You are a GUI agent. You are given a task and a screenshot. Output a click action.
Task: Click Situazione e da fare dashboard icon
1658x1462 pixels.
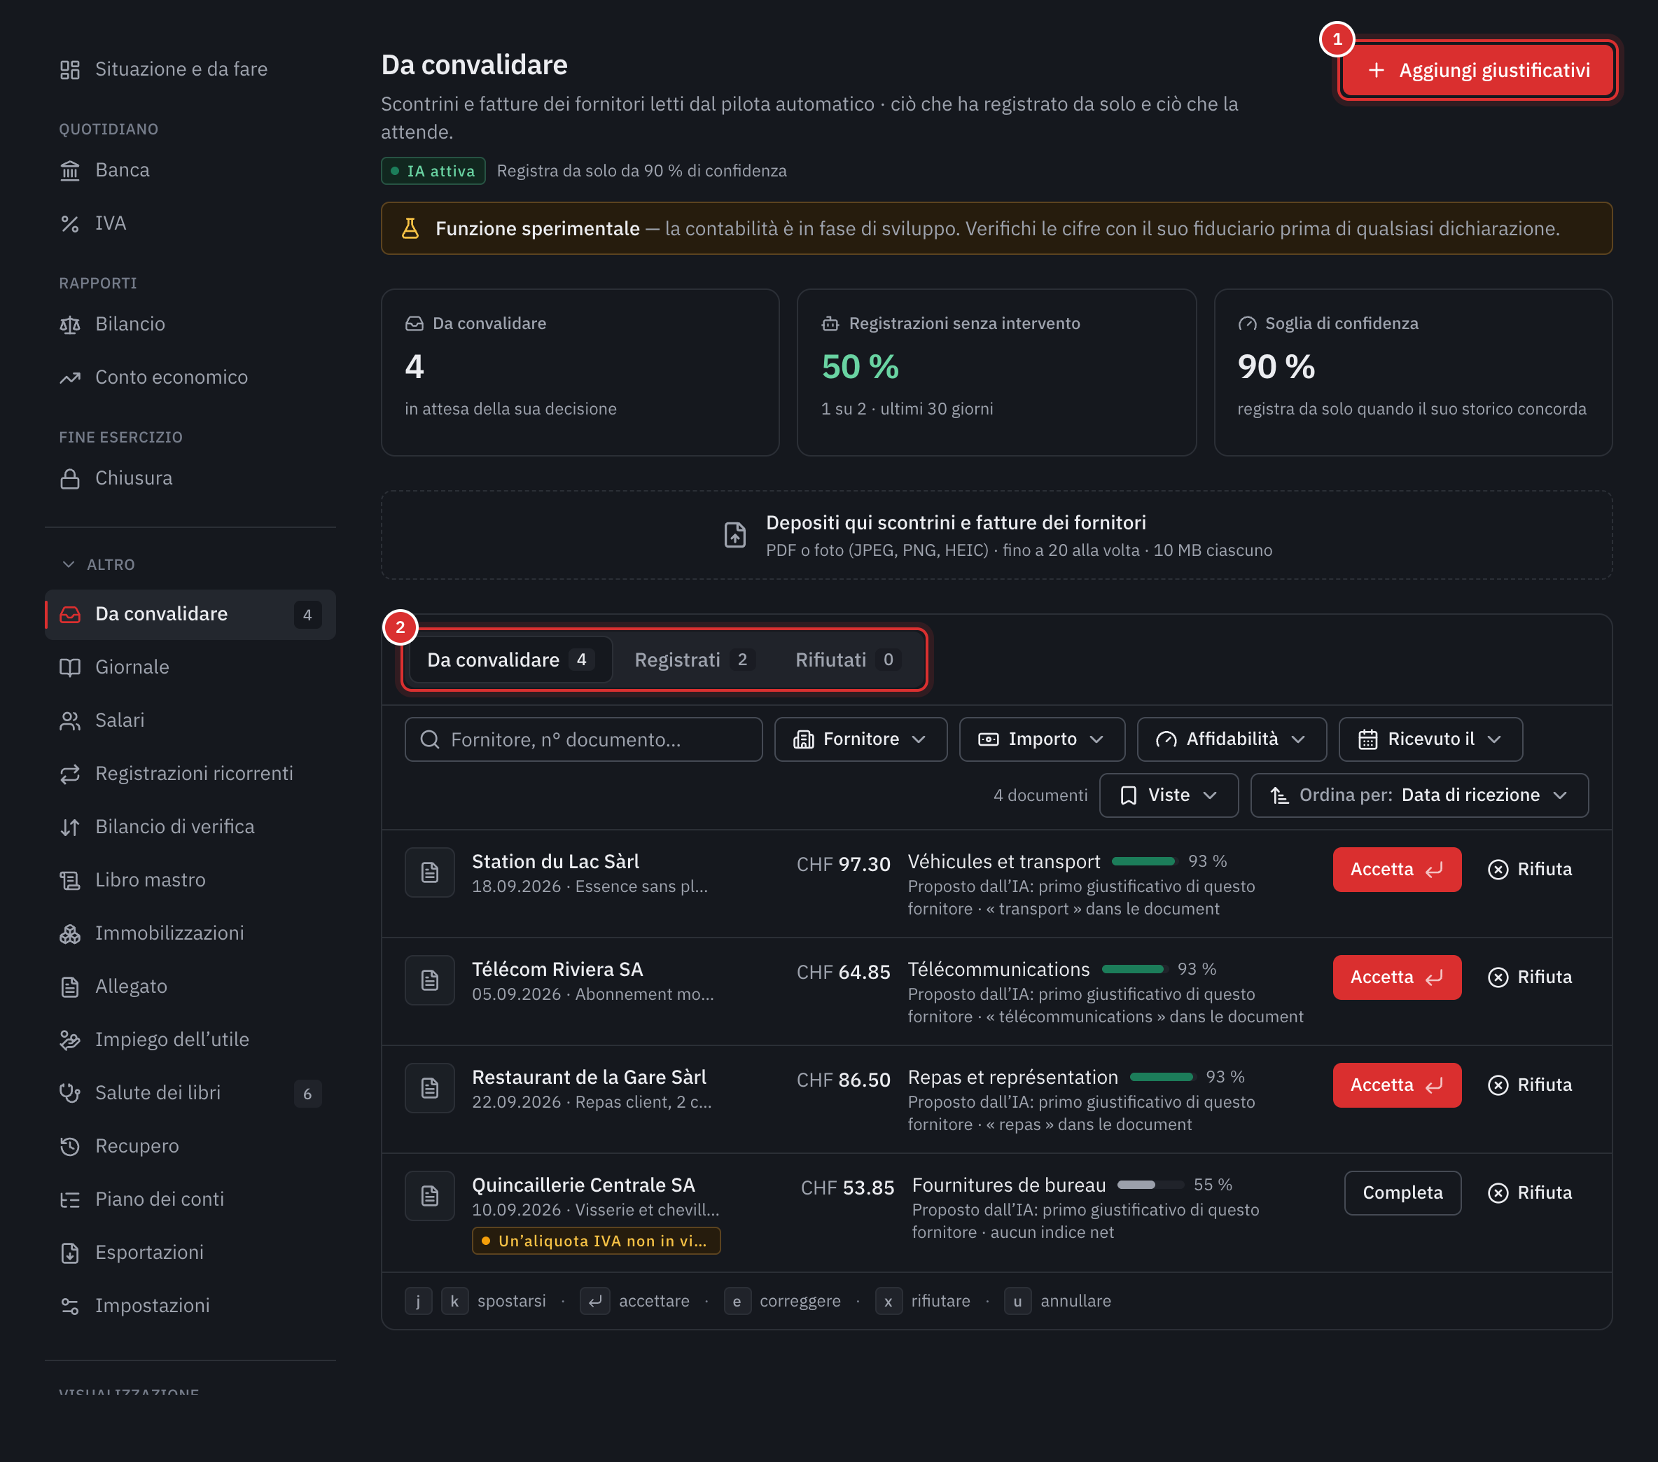(x=70, y=70)
